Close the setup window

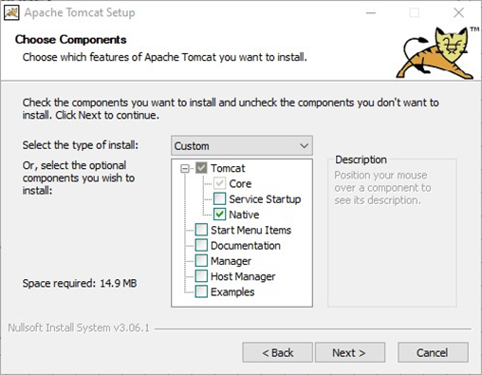coord(458,12)
